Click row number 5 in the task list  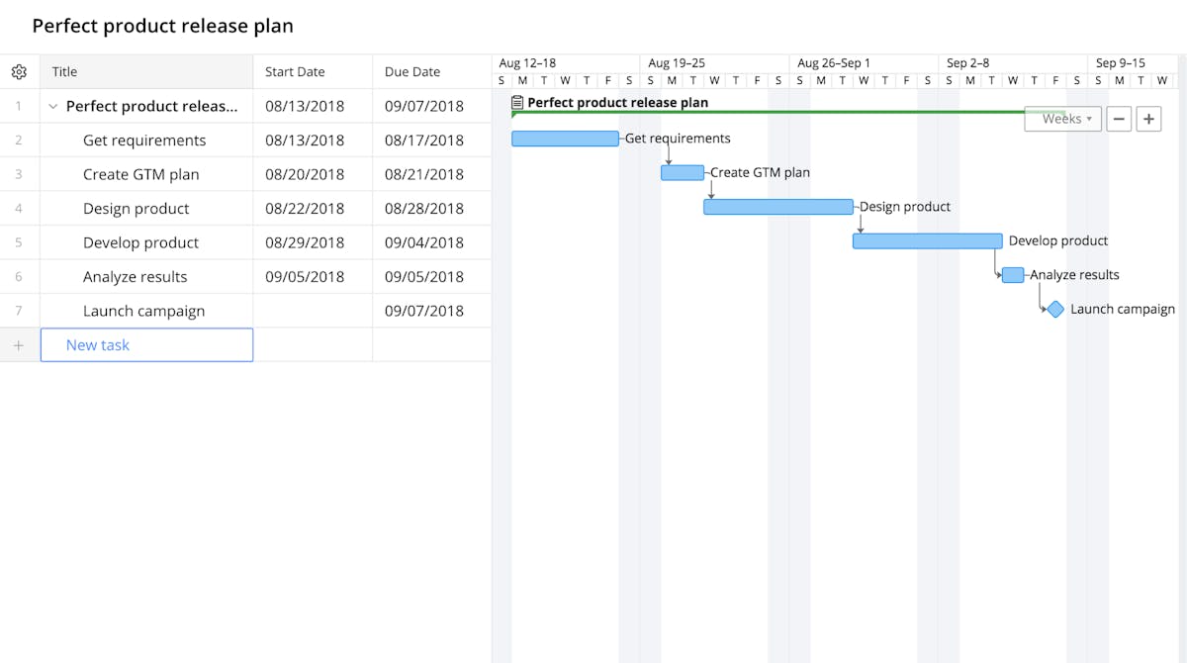[19, 241]
